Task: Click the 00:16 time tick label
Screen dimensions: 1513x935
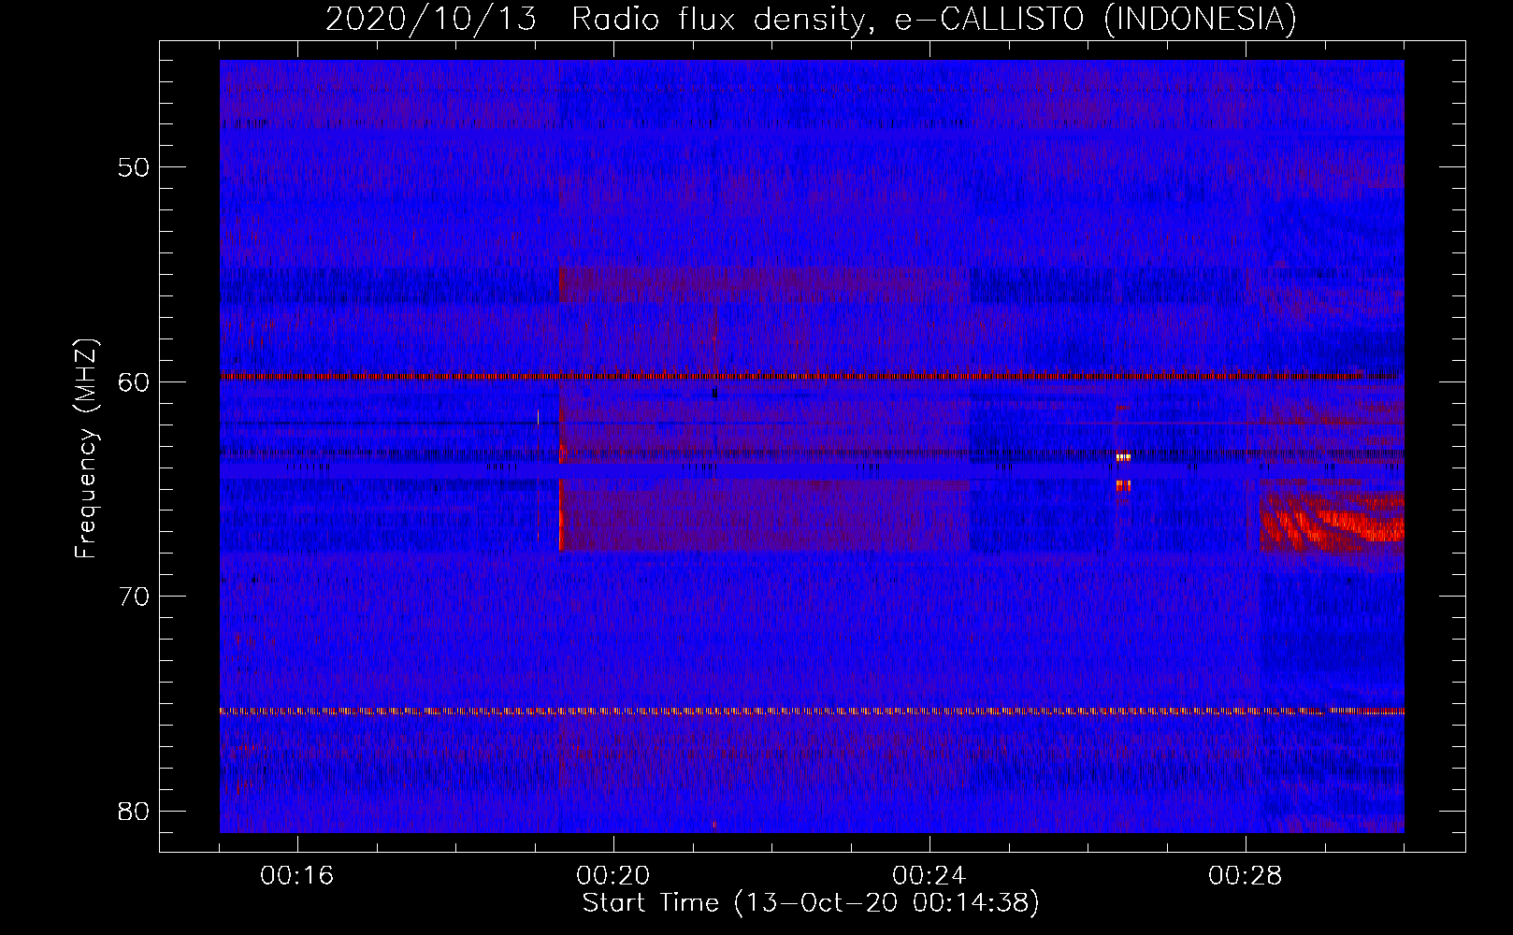Action: (296, 876)
